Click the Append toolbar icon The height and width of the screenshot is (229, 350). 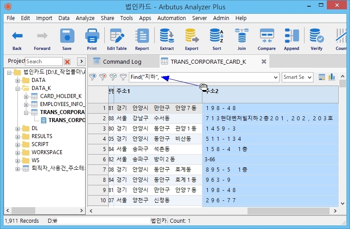[292, 36]
